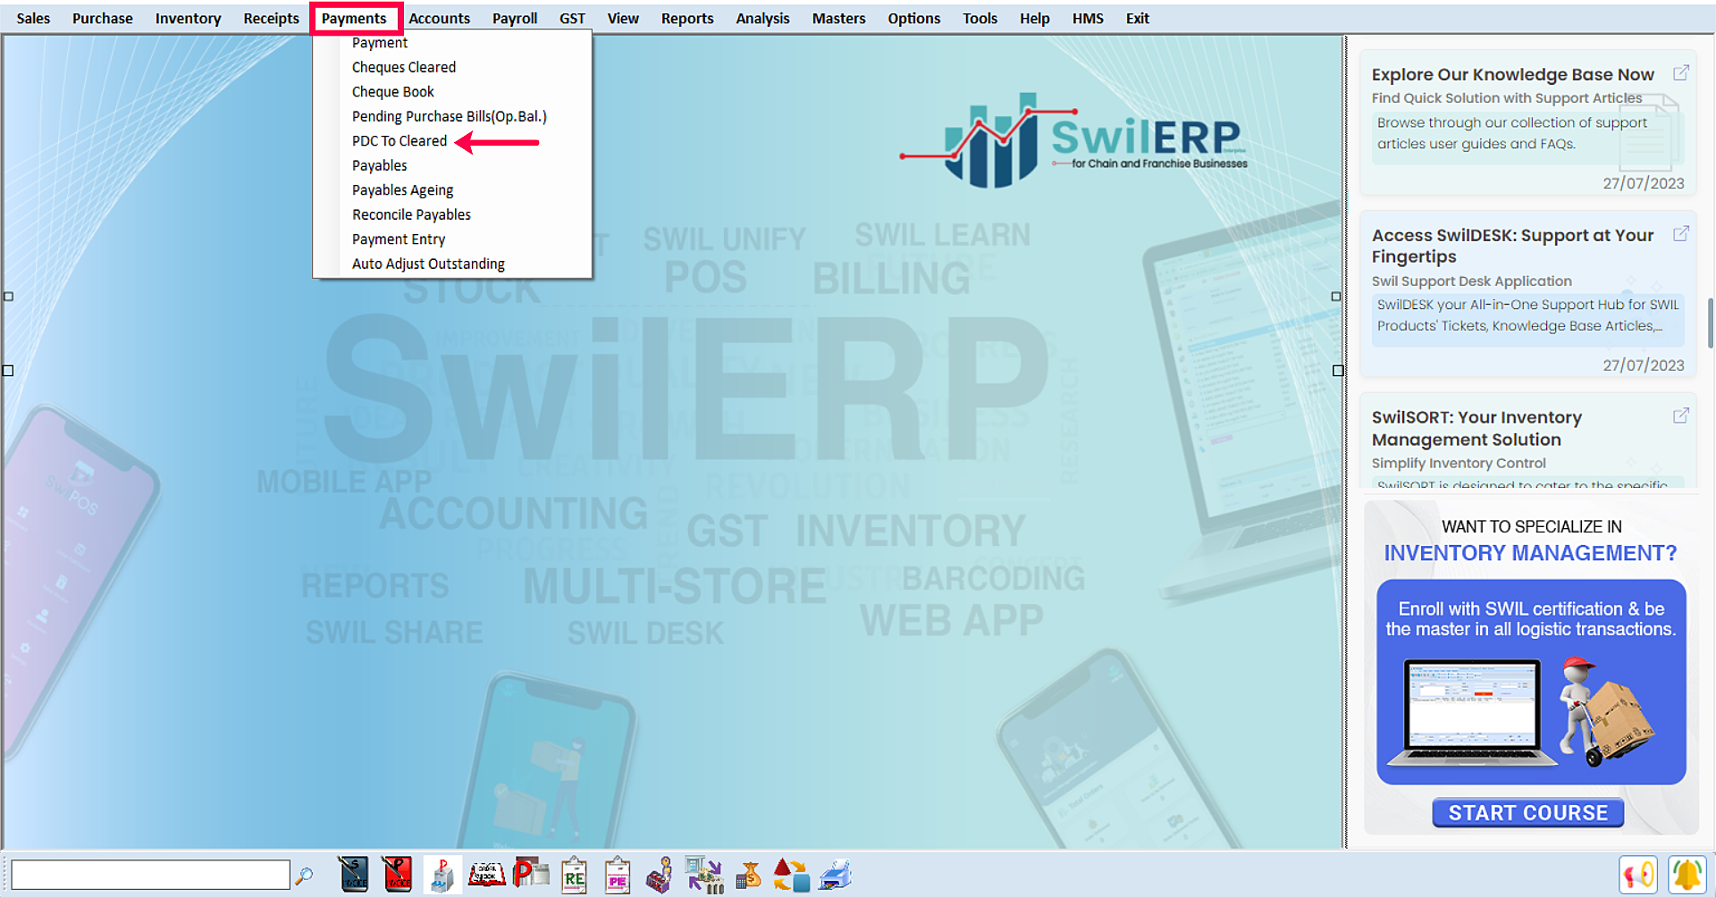Open SwilSORT Inventory Management Solution article
The image size is (1716, 897).
[1476, 428]
